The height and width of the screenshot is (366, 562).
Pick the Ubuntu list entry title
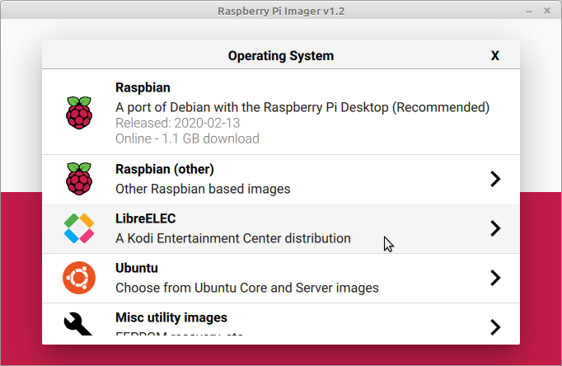tap(137, 268)
